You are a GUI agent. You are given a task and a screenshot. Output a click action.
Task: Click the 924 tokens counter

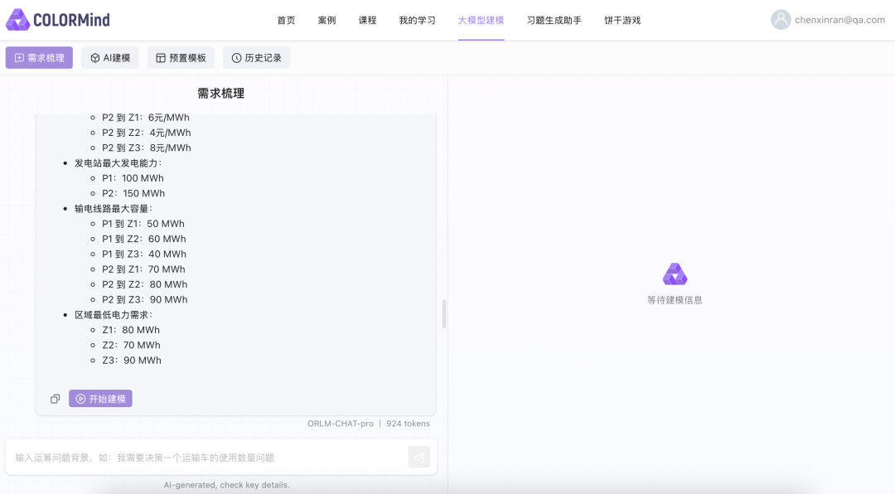pyautogui.click(x=408, y=424)
